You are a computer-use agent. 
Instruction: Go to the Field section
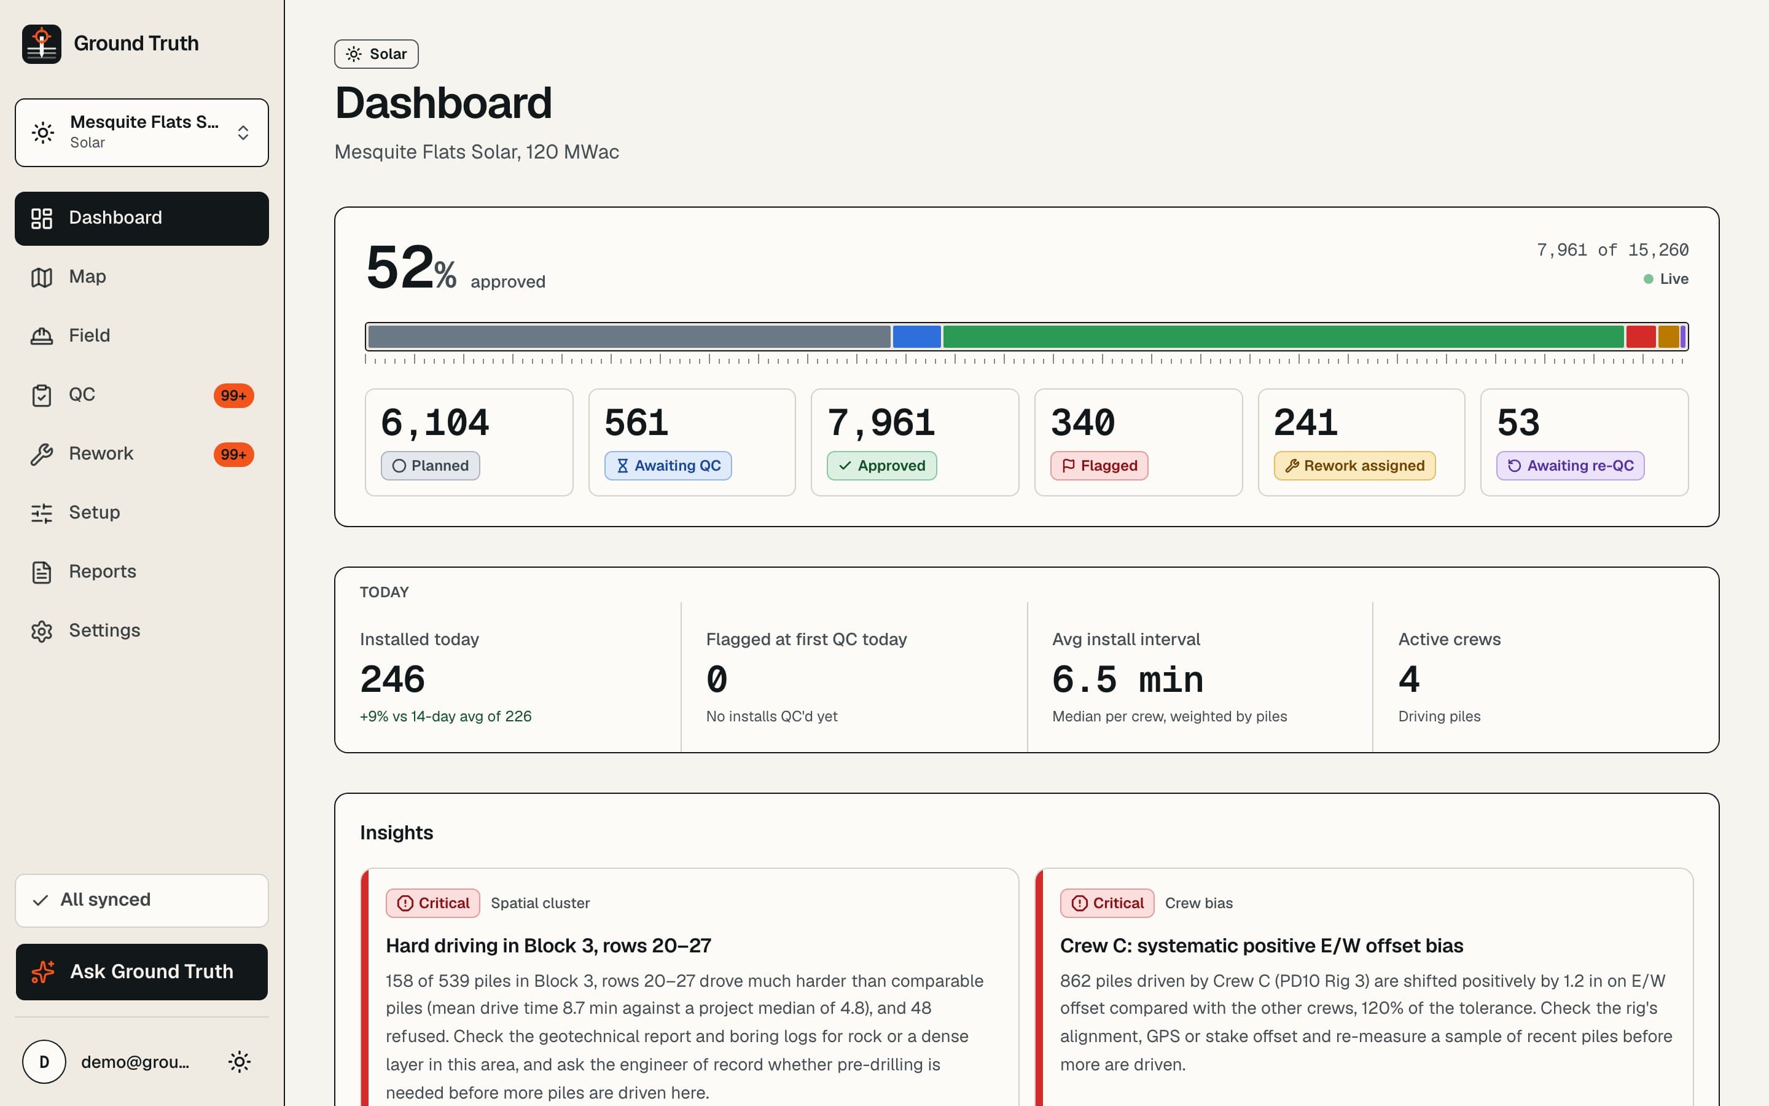142,335
